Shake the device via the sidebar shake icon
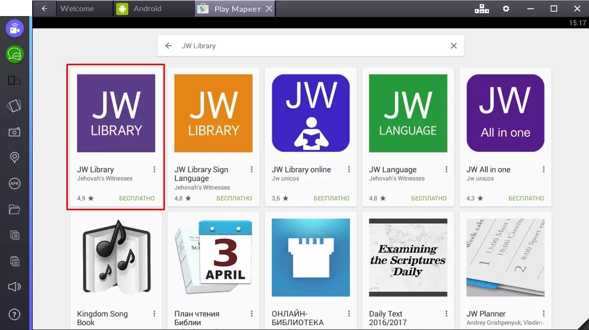Viewport: 589px width, 330px height. [x=14, y=106]
